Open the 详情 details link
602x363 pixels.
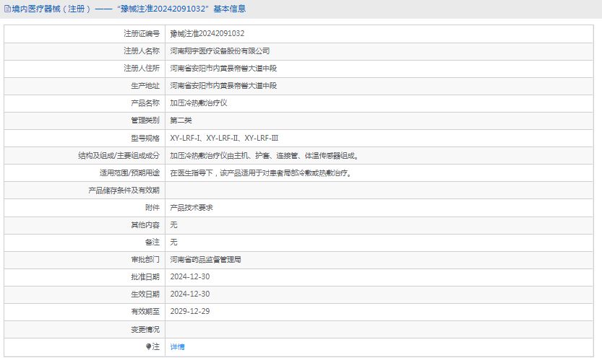point(177,347)
